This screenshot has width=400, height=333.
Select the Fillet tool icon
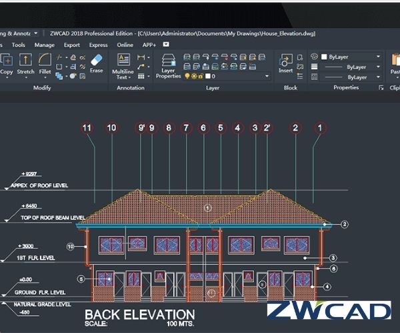(45, 60)
